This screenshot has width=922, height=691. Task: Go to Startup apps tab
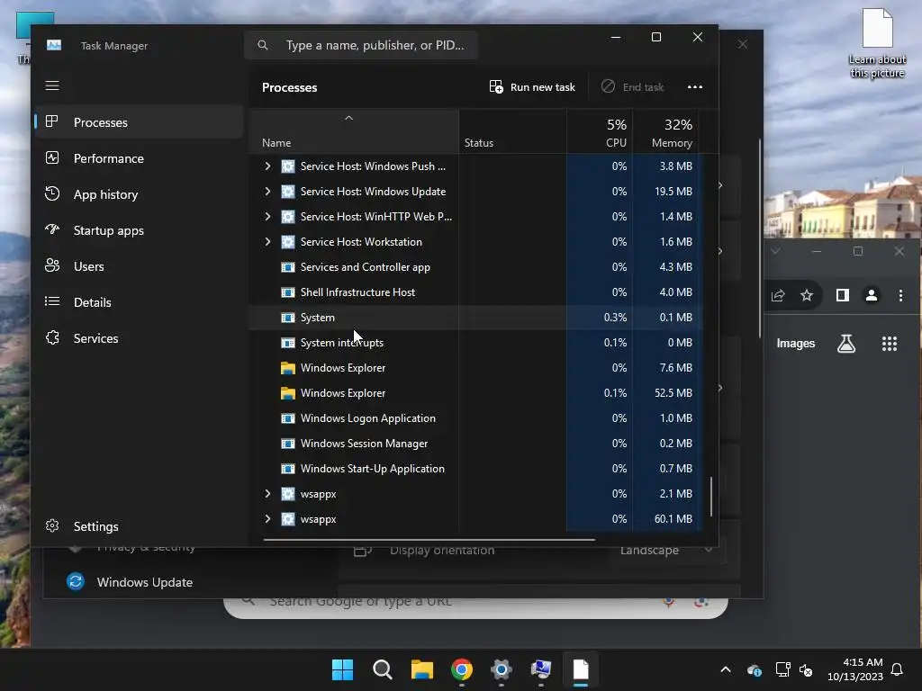pyautogui.click(x=140, y=230)
